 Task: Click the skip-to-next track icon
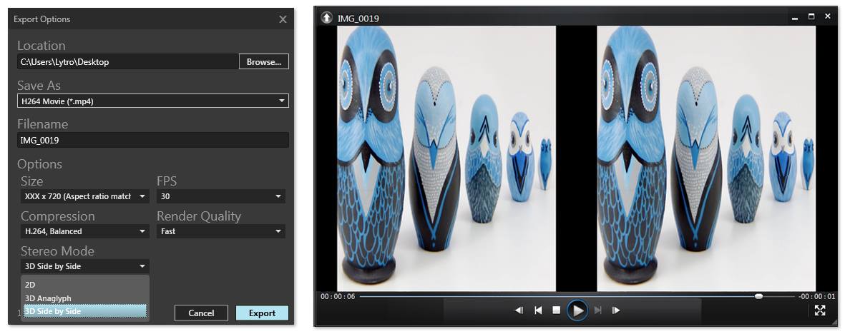click(597, 310)
